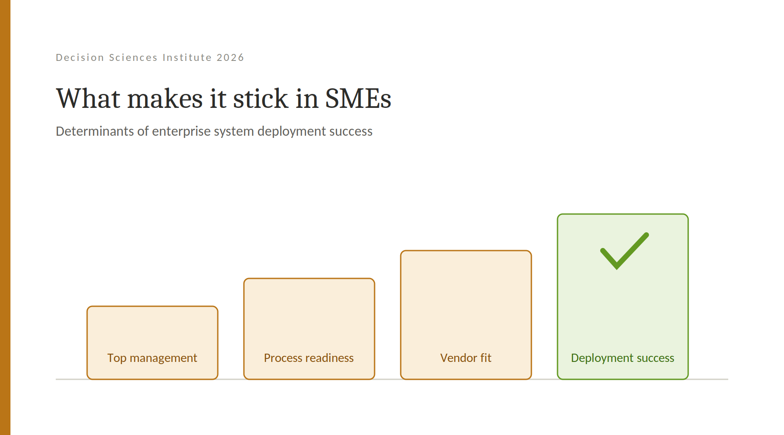Click "2026" in the header text
This screenshot has width=784, height=435.
(x=230, y=57)
